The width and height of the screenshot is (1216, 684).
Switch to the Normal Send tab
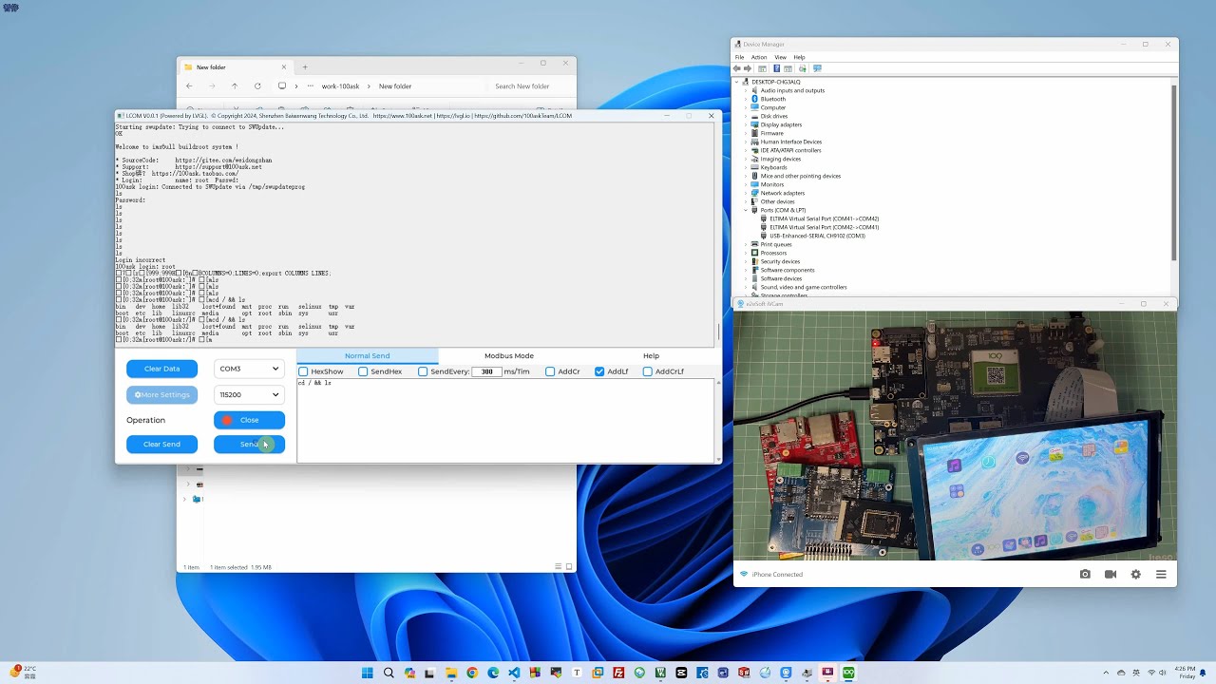[368, 356]
